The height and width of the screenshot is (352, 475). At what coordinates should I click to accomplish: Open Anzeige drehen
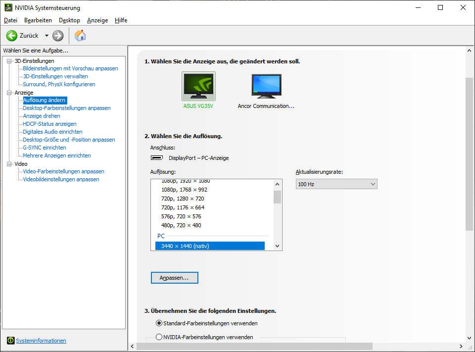(x=42, y=116)
